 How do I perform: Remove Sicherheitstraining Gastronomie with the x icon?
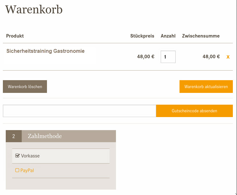[228, 57]
